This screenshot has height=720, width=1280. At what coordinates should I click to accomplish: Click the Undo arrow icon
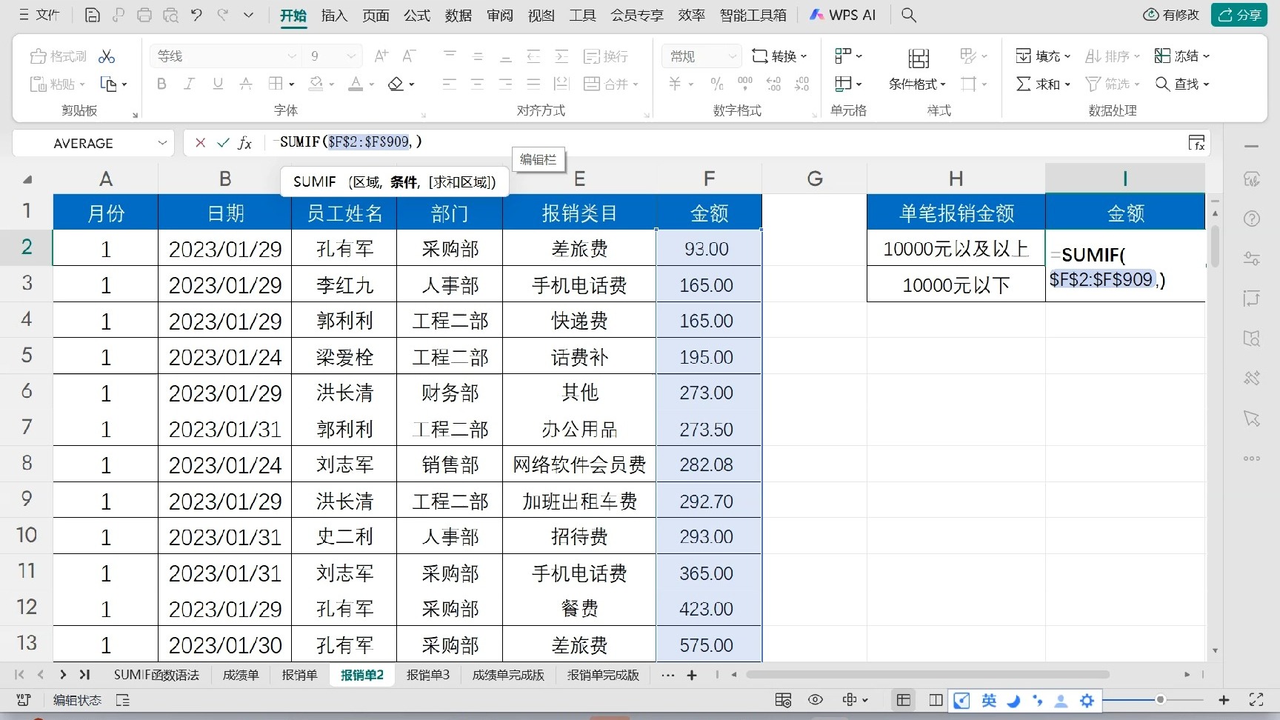coord(196,15)
